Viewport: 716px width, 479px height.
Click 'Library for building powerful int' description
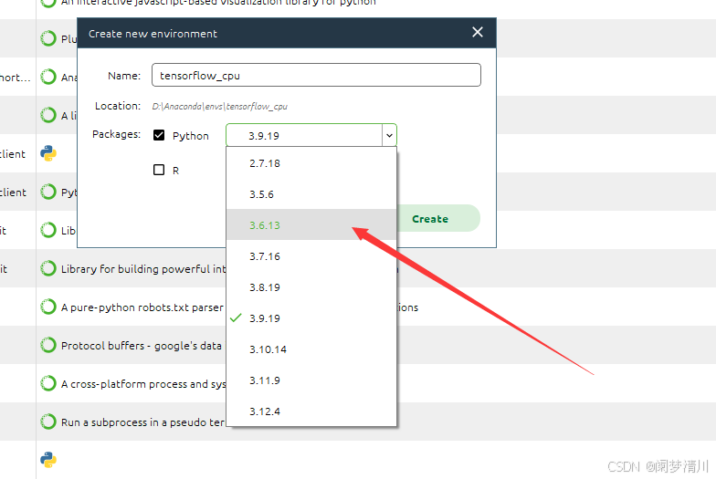point(143,269)
